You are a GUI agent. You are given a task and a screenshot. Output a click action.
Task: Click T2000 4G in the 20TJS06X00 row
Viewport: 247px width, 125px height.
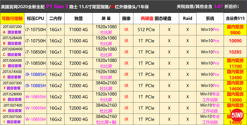click(x=79, y=63)
